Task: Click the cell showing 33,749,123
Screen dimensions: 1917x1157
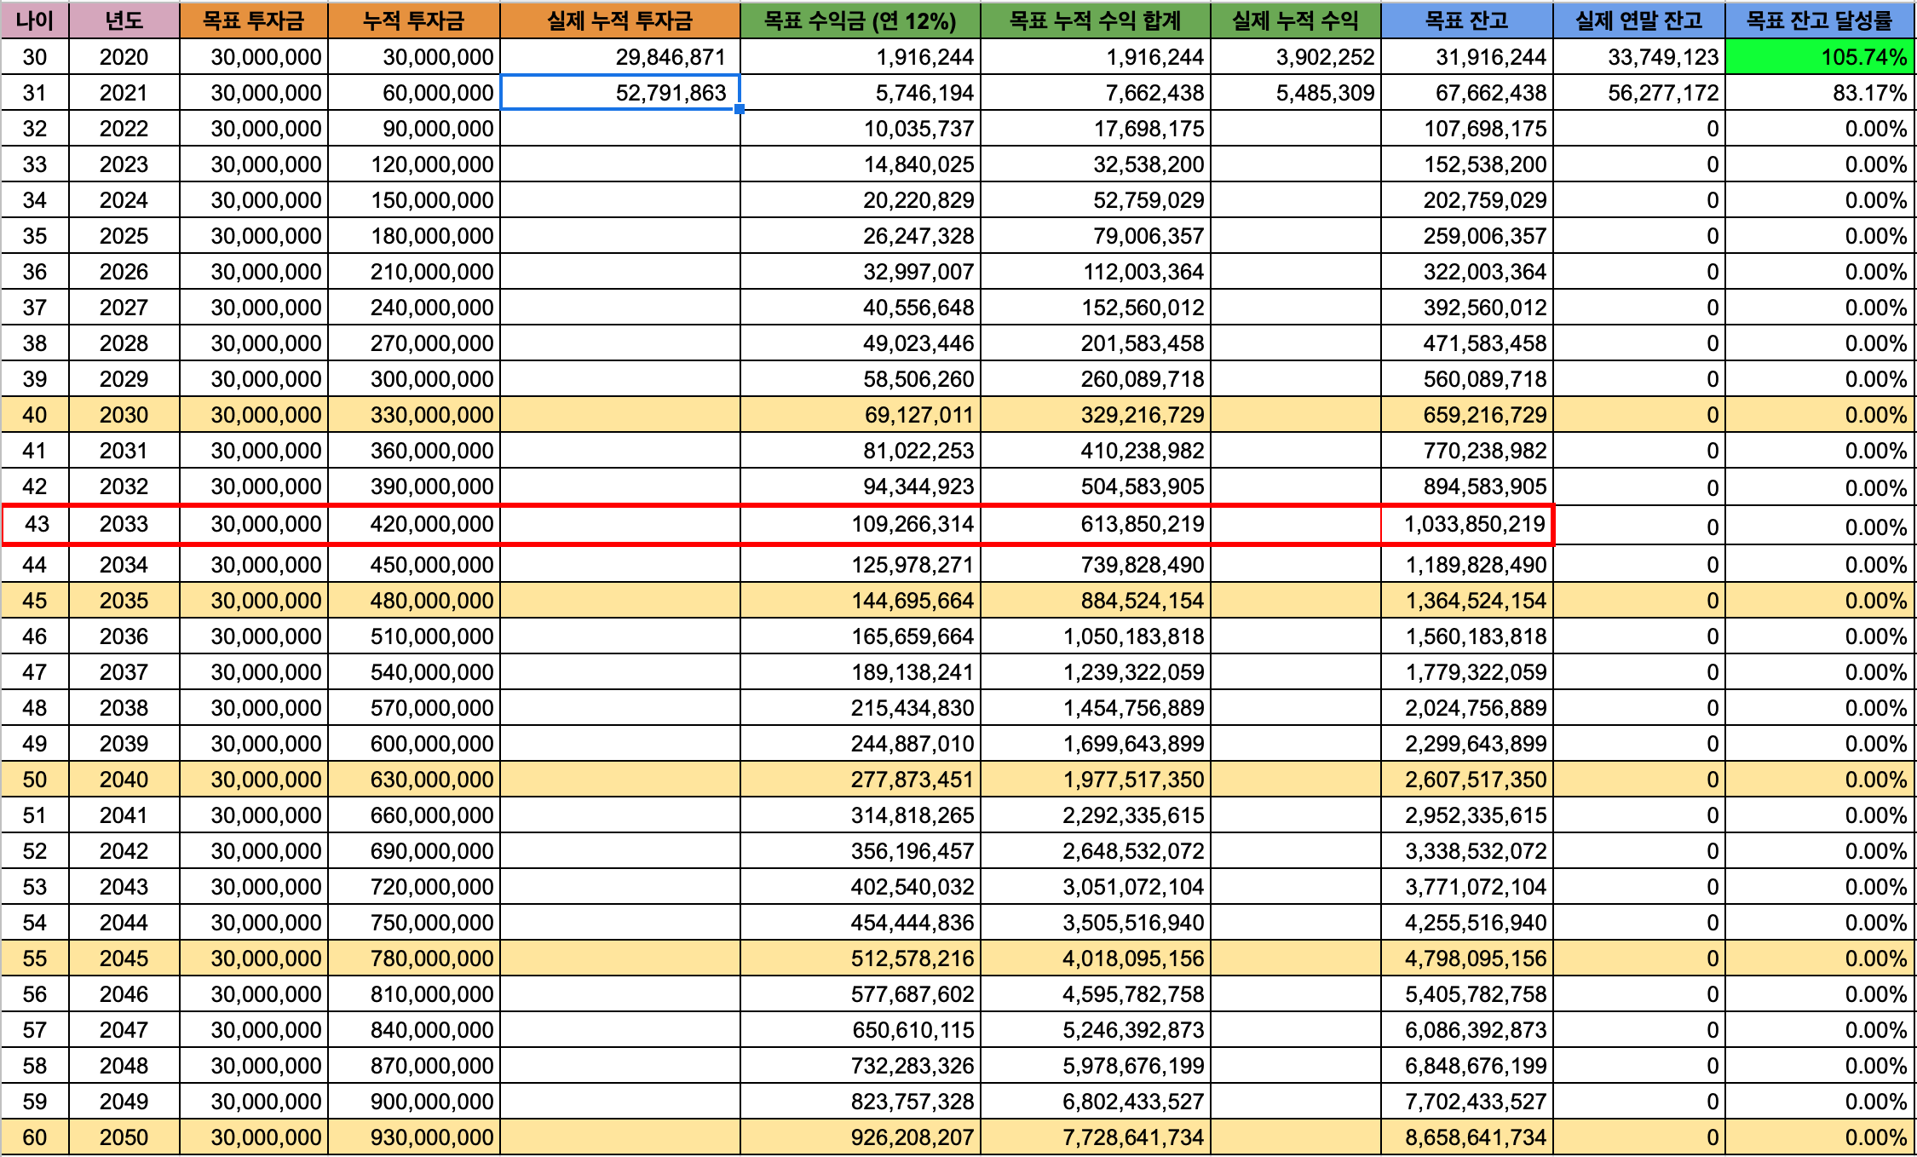Action: tap(1639, 57)
